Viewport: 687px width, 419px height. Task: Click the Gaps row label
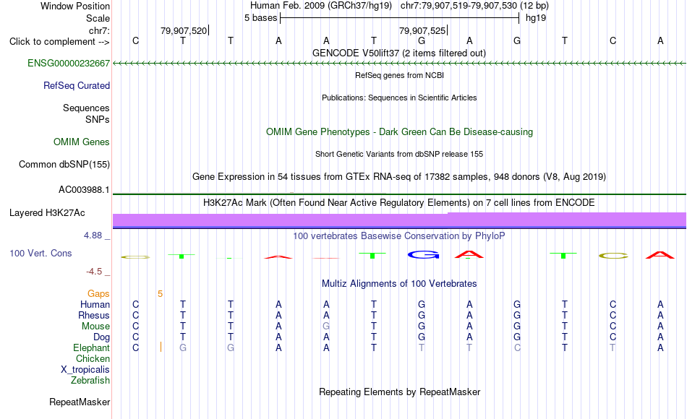[x=98, y=294]
